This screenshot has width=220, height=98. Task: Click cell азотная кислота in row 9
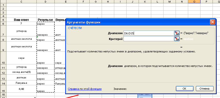point(21,47)
